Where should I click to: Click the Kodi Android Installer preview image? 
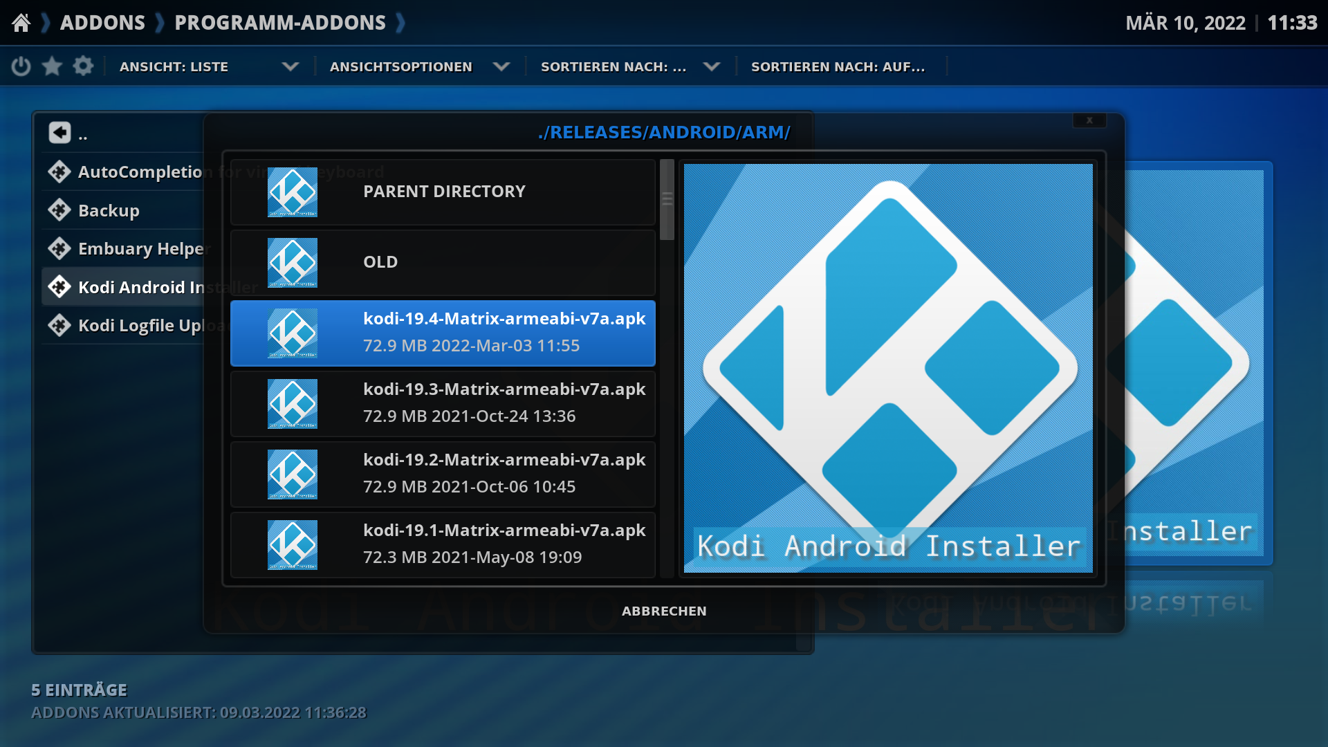(889, 368)
